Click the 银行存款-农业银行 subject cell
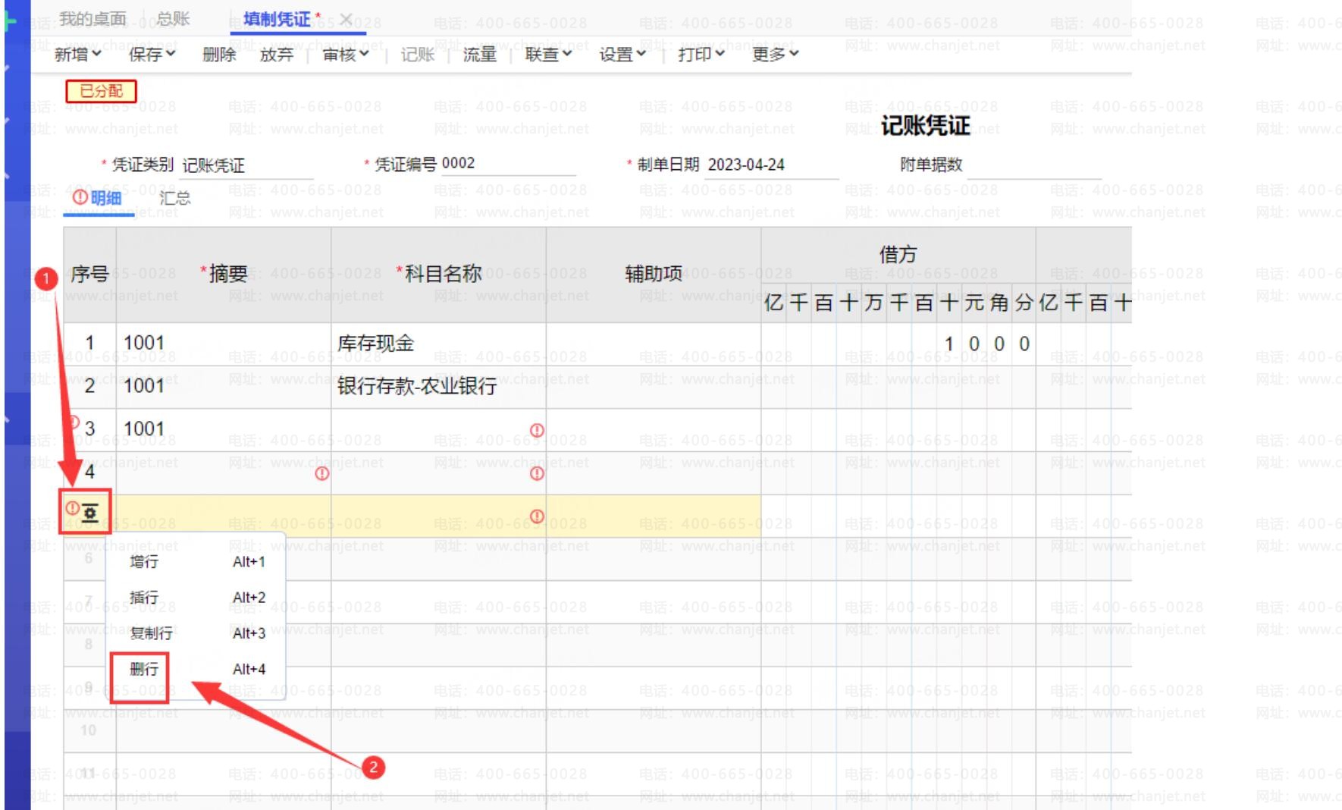Screen dimensions: 1342x810 (x=439, y=387)
